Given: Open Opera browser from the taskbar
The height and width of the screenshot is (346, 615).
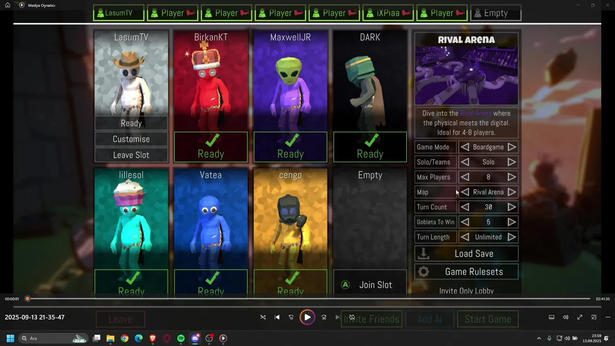Looking at the screenshot, I should point(167,338).
